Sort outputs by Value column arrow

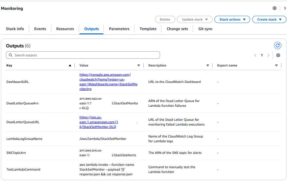(x=139, y=65)
